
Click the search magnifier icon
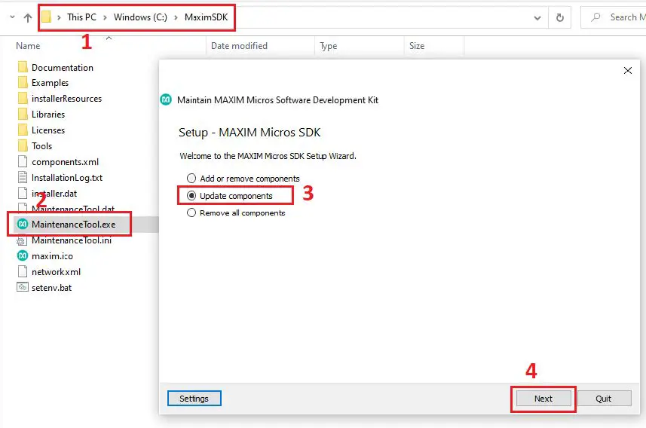[x=595, y=17]
